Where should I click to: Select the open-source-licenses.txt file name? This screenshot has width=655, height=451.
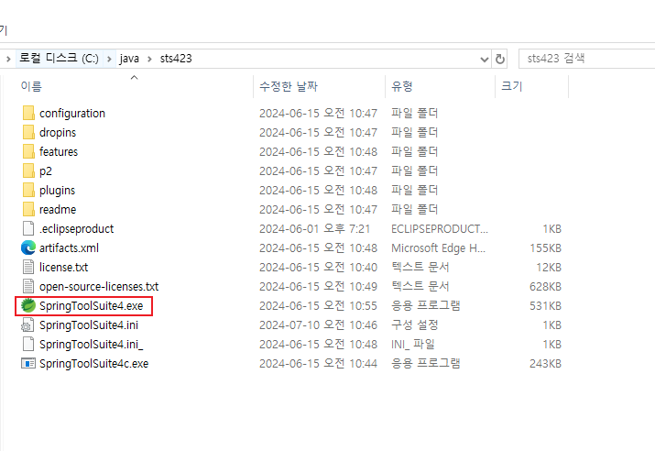99,287
